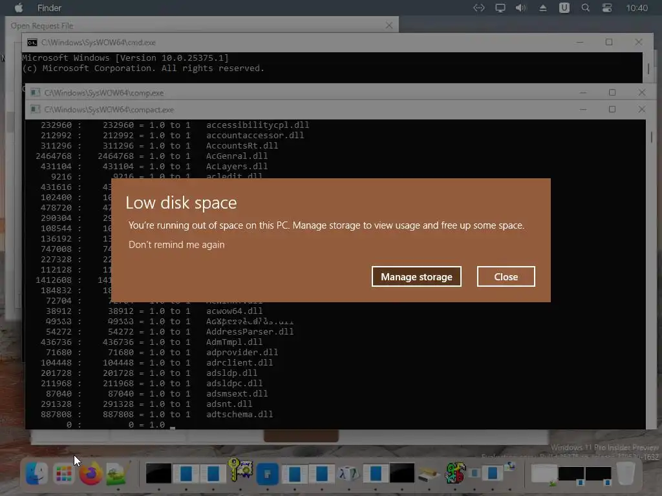This screenshot has width=662, height=496.
Task: Open the lambda cube icon in dock
Action: (x=348, y=473)
